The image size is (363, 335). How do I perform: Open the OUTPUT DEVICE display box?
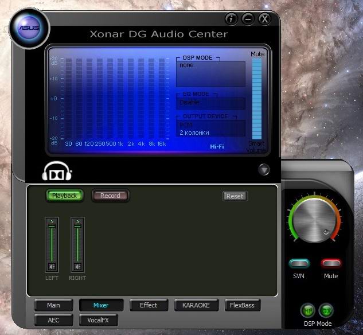[x=210, y=128]
